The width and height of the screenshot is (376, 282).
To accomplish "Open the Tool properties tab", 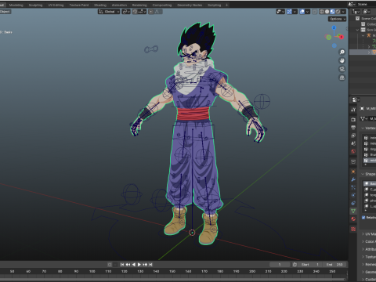I will (353, 110).
